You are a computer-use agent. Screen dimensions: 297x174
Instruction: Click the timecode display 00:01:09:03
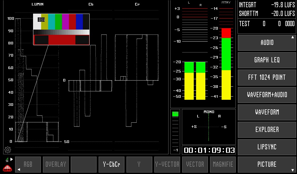(x=208, y=150)
